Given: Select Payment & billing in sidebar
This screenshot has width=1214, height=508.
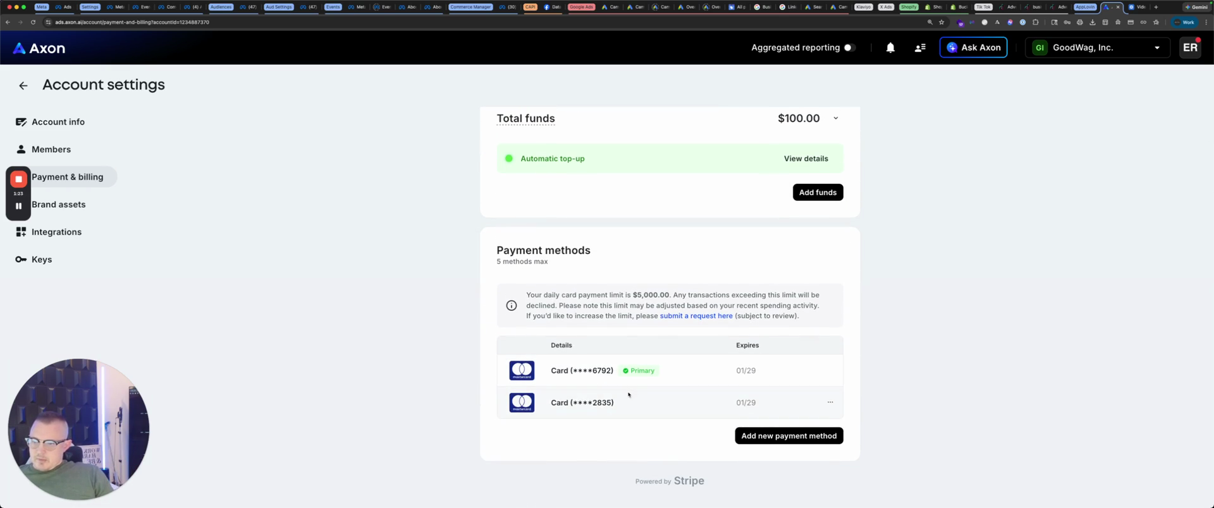Looking at the screenshot, I should (68, 177).
